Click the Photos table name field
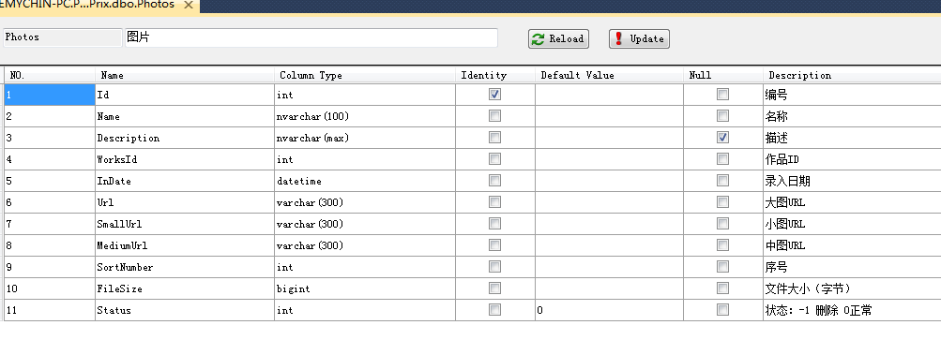Screen dimensions: 941x340 [x=63, y=37]
